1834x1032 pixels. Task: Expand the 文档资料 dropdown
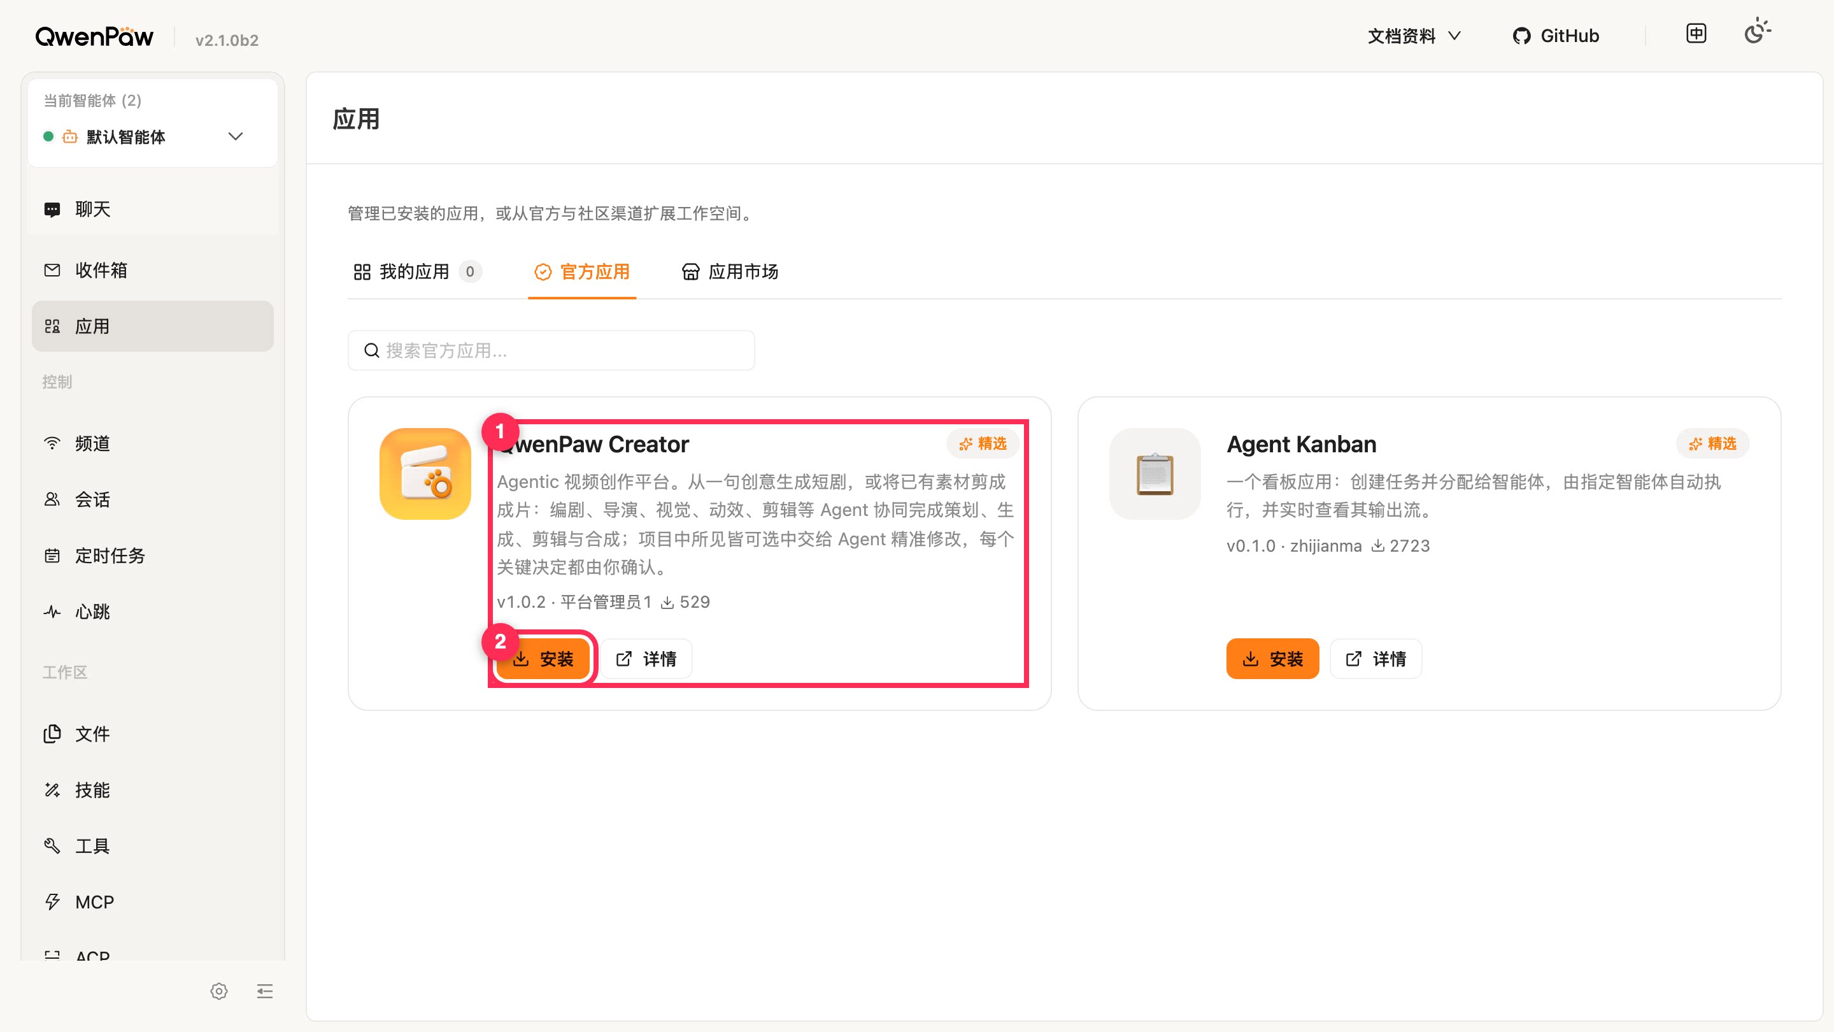click(1414, 36)
